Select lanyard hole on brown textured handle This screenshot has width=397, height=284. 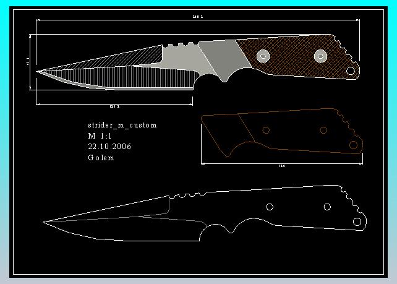[351, 71]
